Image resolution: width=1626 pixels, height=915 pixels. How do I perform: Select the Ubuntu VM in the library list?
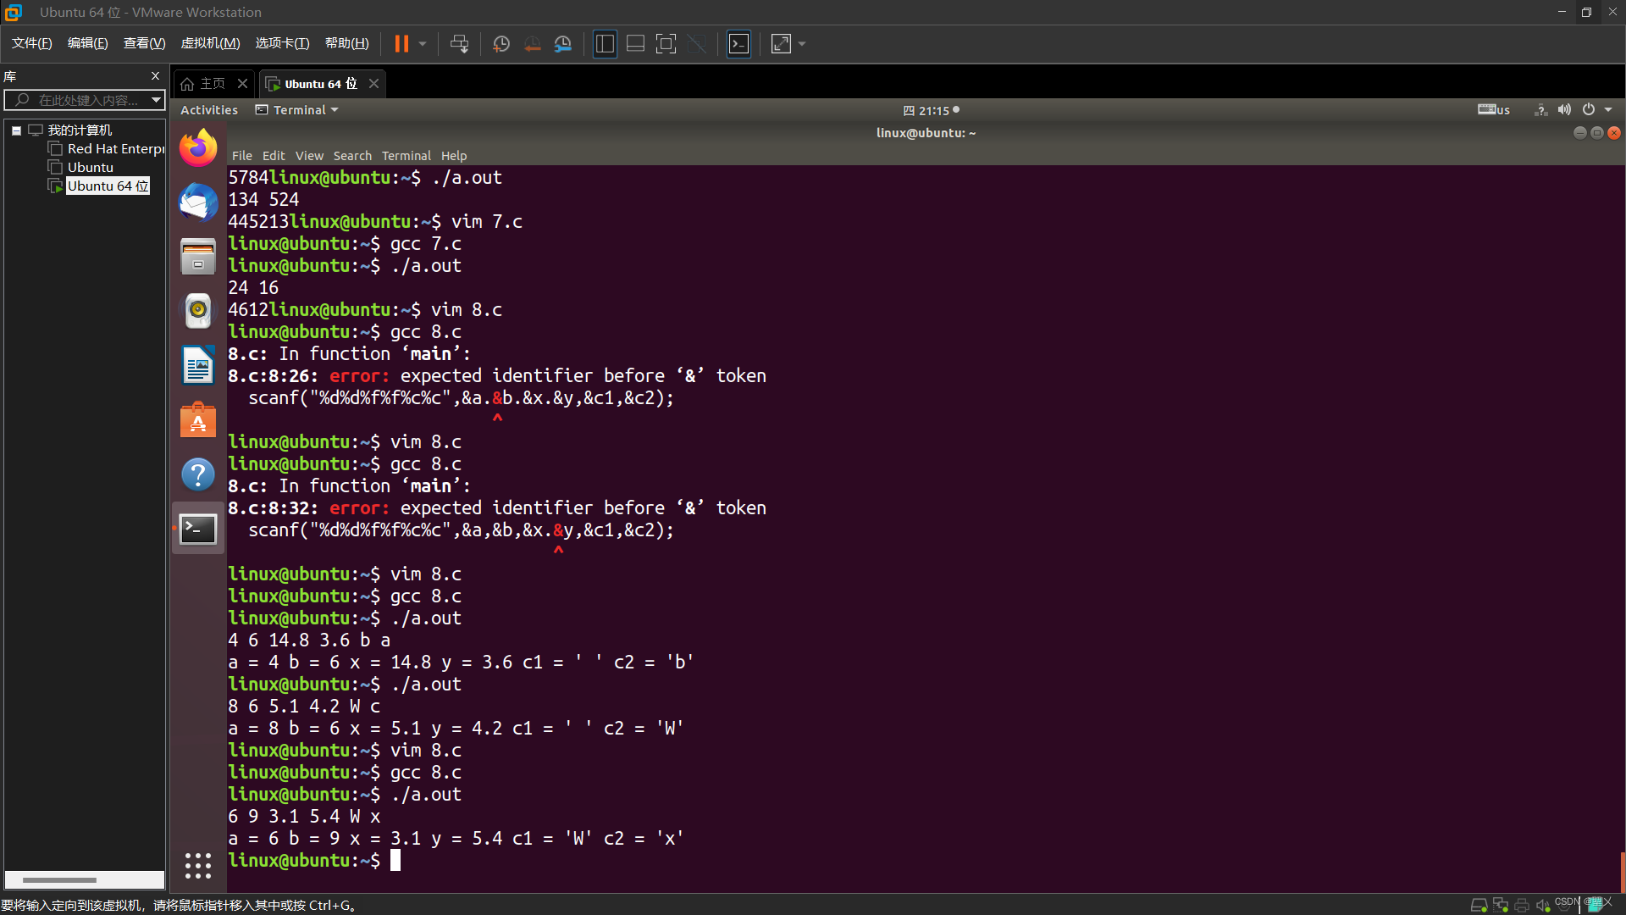pyautogui.click(x=89, y=167)
